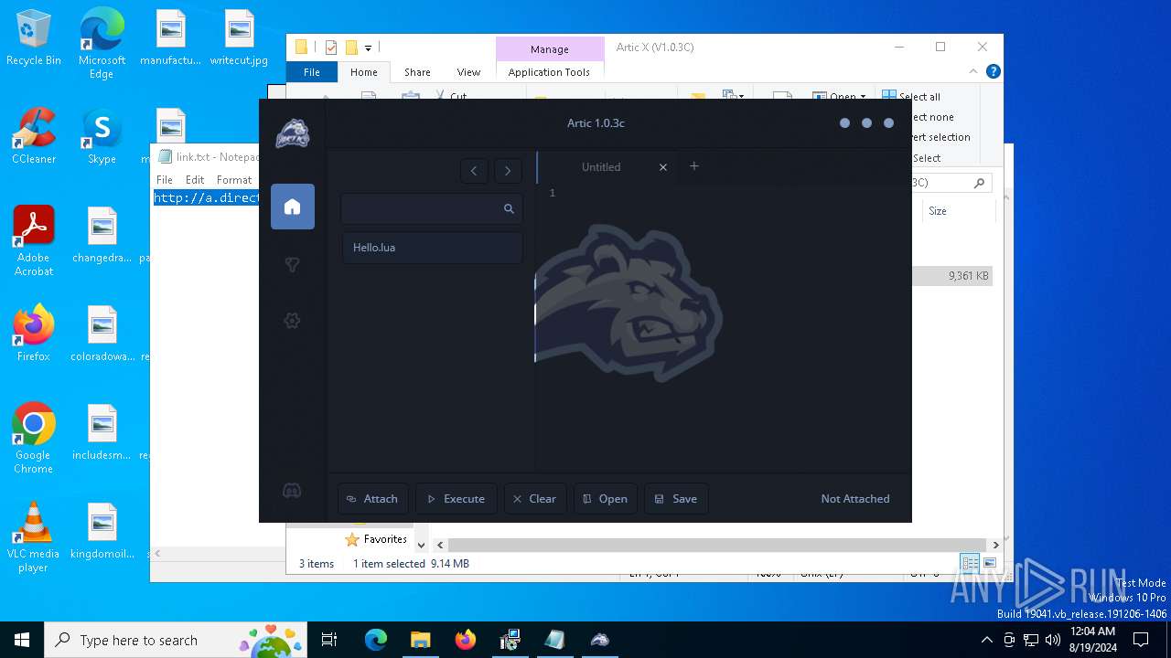The height and width of the screenshot is (658, 1171).
Task: Go back with the left arrow button in Artic
Action: 474,171
